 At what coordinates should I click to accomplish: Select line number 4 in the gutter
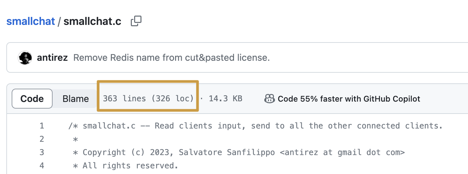click(42, 165)
